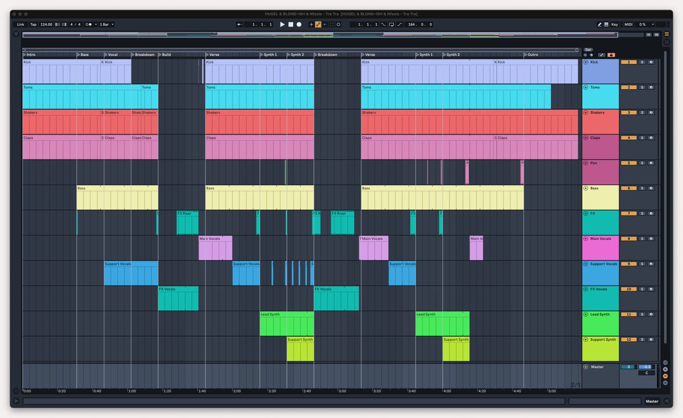Solo the Bass track
Viewport: 683px width, 418px height.
(643, 188)
